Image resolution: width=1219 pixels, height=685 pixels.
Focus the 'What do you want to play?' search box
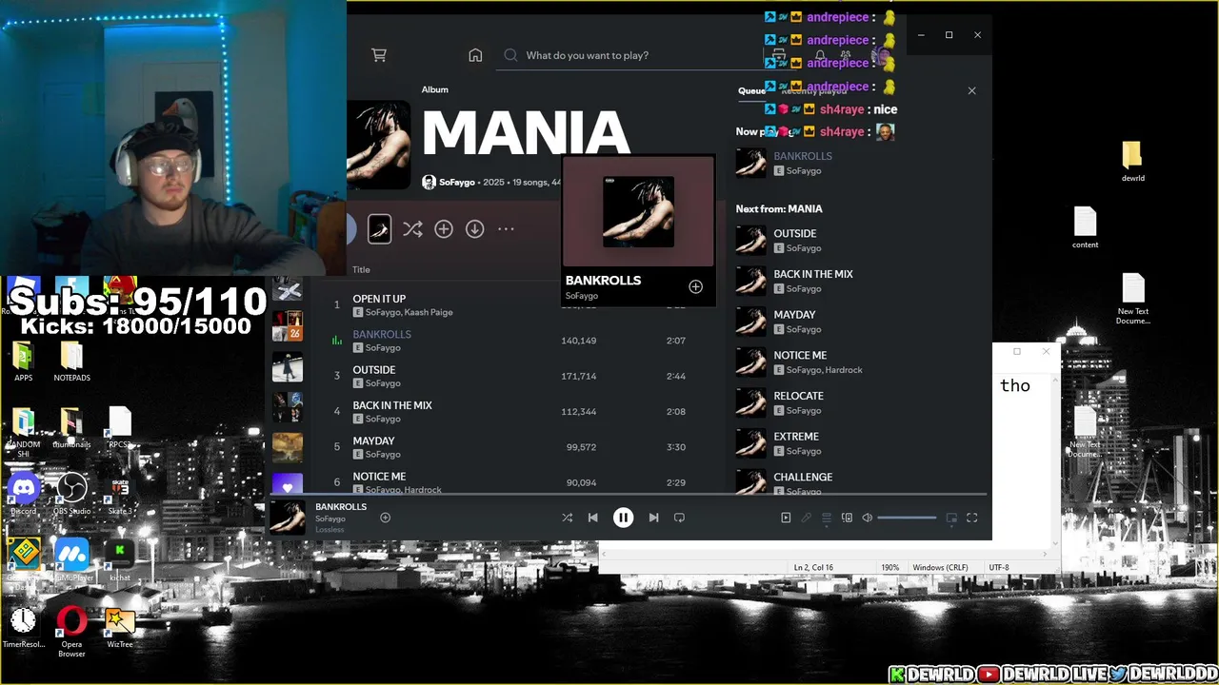coord(629,55)
